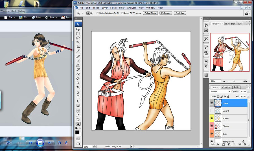
Task: Select the Lasso tool
Action: 78,38
